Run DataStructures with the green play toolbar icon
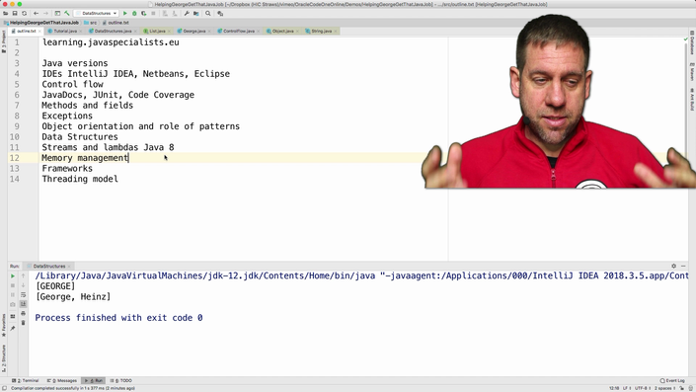 pyautogui.click(x=125, y=13)
